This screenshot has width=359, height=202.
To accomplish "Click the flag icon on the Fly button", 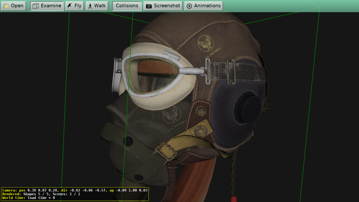I will (69, 6).
